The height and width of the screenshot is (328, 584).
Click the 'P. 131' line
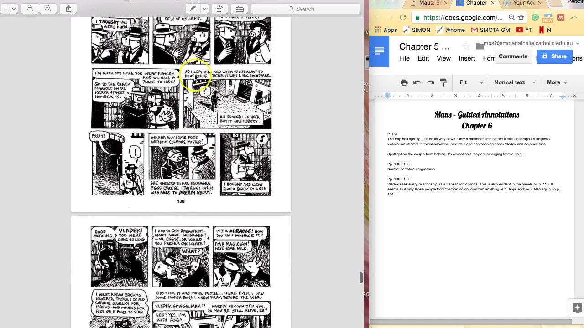(392, 134)
